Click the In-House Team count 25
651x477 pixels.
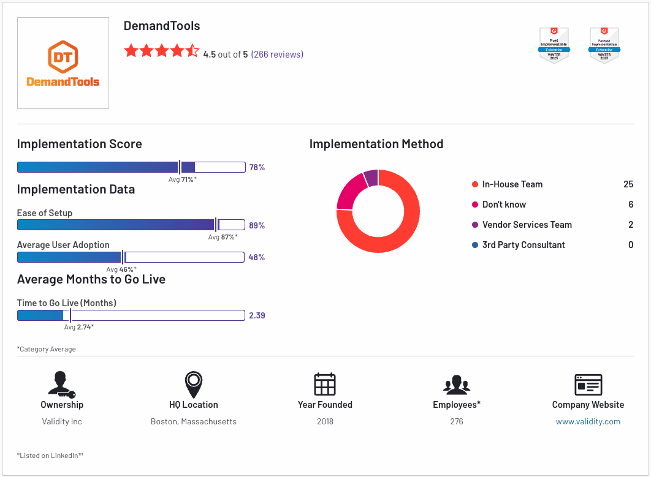pyautogui.click(x=628, y=184)
